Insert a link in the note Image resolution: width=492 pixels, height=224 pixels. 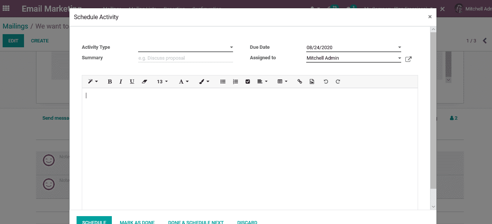coord(299,81)
